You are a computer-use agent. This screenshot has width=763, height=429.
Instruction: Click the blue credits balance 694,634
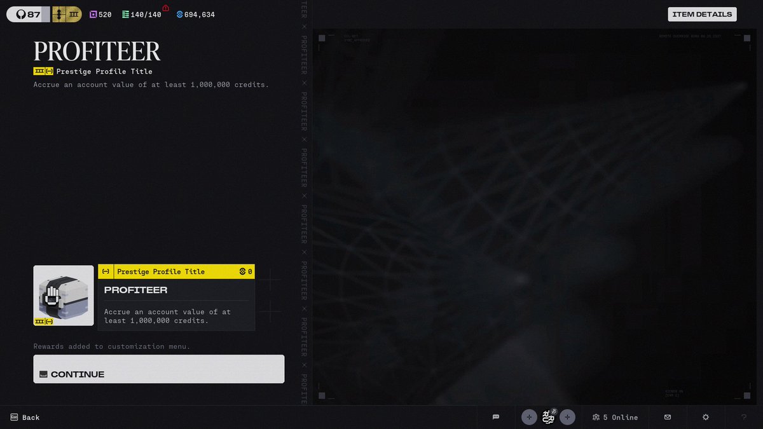(195, 15)
